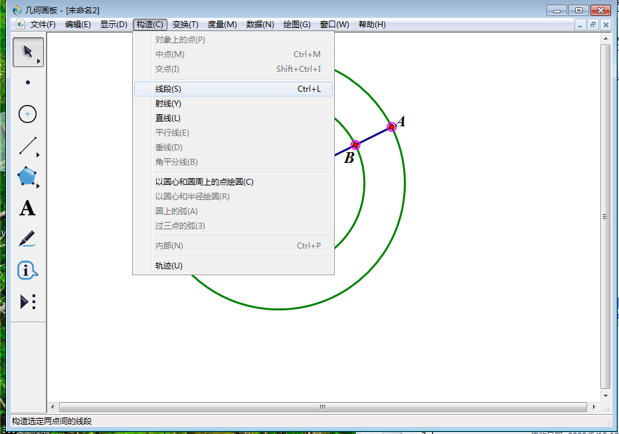Open the 窗口(W) menu
The image size is (619, 434).
tap(334, 25)
